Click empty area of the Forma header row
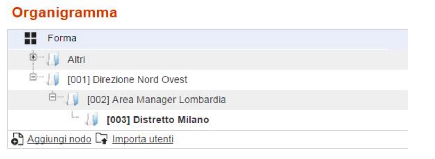The width and height of the screenshot is (435, 159). point(243,38)
